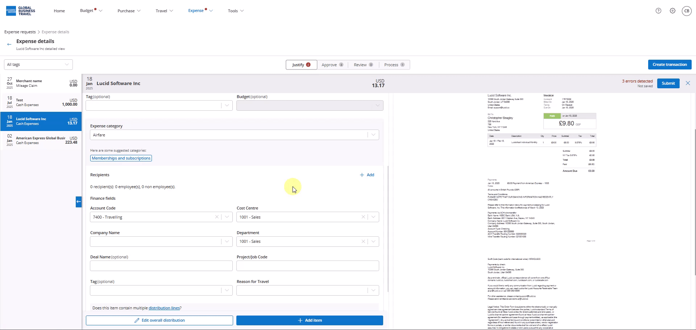This screenshot has height=330, width=696.
Task: Expand the All tags dropdown
Action: point(38,64)
